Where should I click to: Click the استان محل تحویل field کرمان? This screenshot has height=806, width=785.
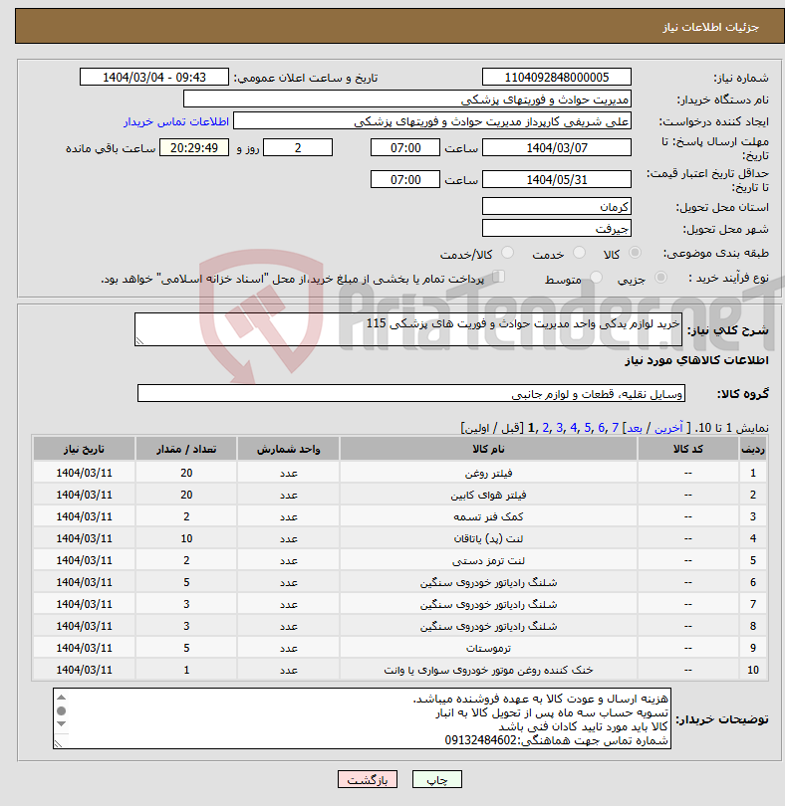tap(557, 207)
